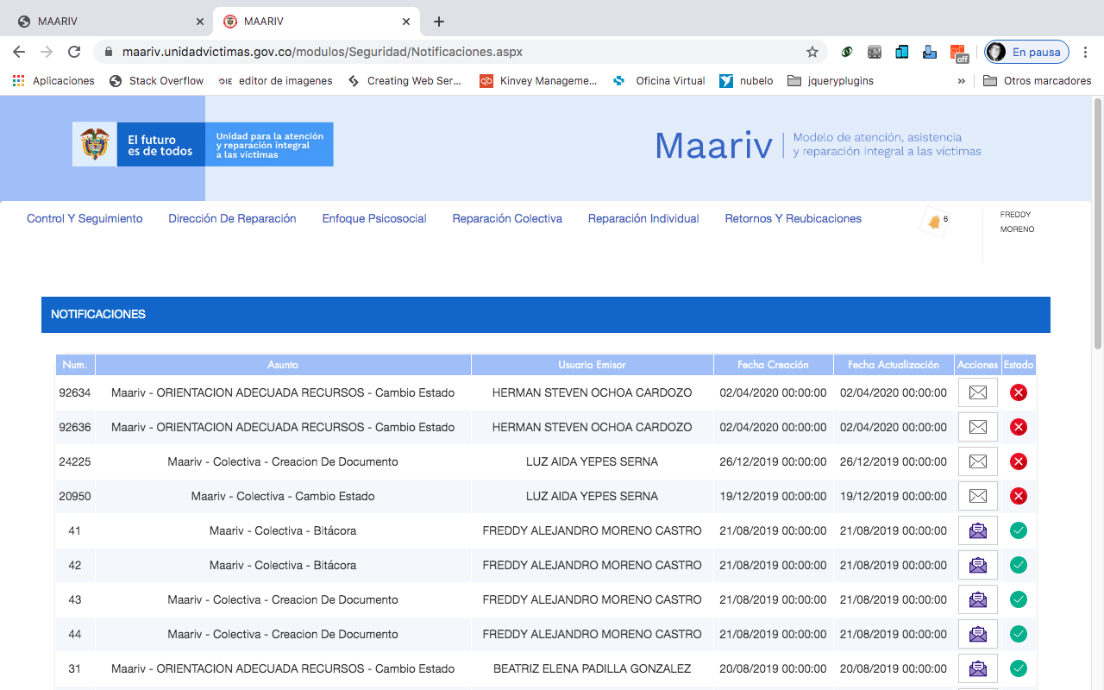Click creation date 26/12/2019 00:00:00
This screenshot has width=1104, height=690.
773,461
